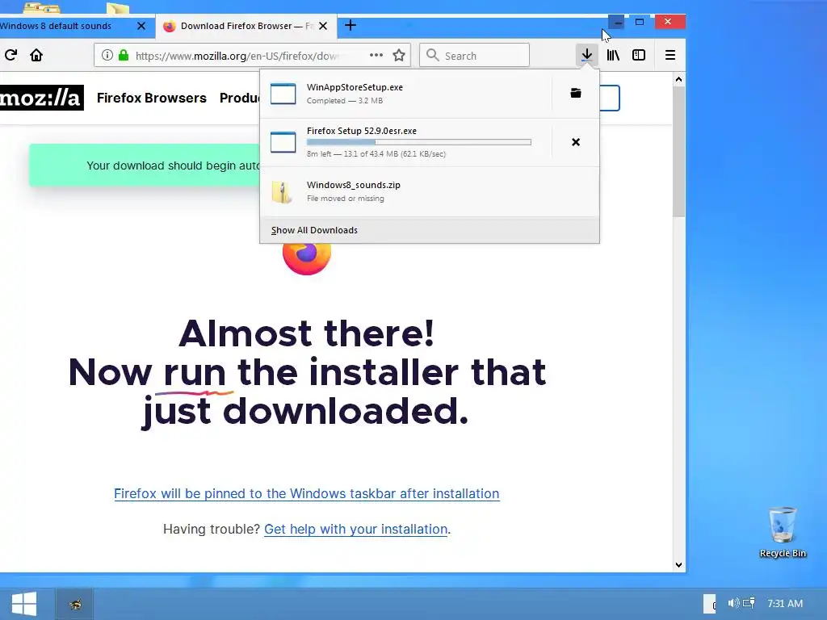The height and width of the screenshot is (620, 827).
Task: Click the scrollbar up arrow
Action: pyautogui.click(x=678, y=79)
